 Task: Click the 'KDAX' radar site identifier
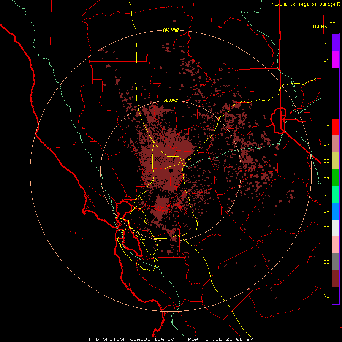click(195, 339)
